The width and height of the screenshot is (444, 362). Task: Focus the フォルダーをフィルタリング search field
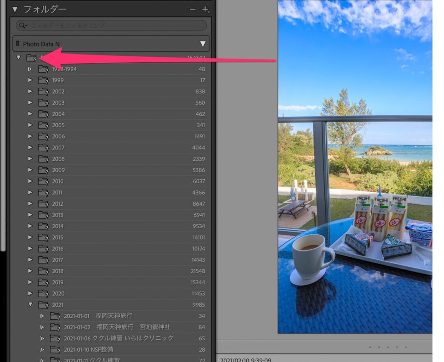click(x=113, y=26)
